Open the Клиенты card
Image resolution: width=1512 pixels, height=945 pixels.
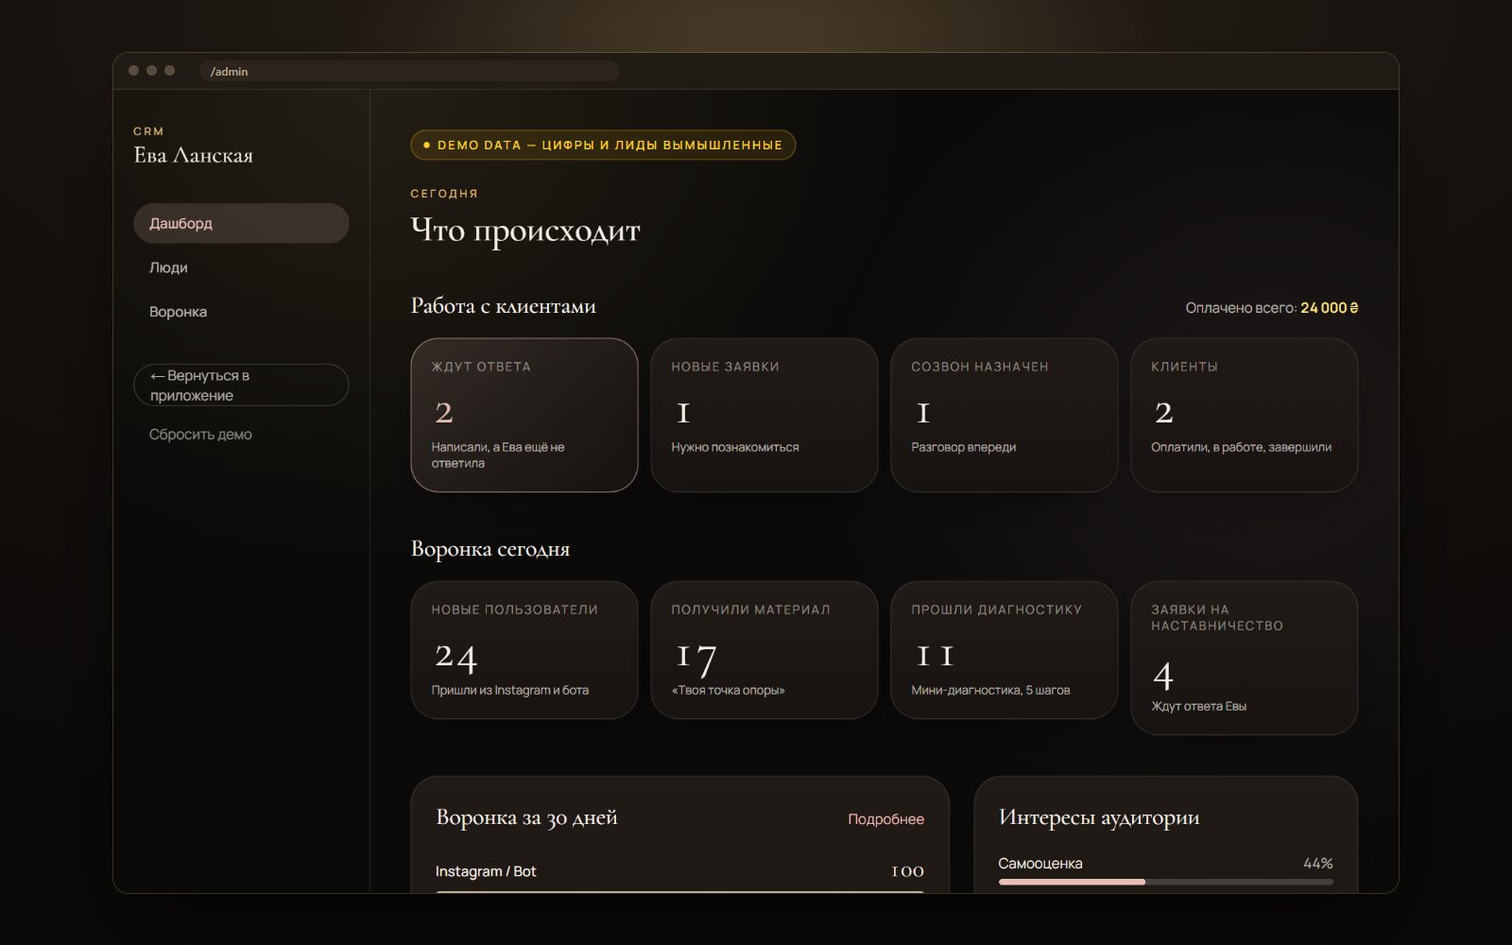tap(1245, 415)
